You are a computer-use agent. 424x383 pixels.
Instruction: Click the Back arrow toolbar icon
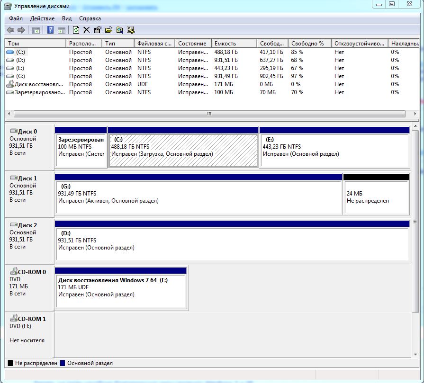(10, 30)
